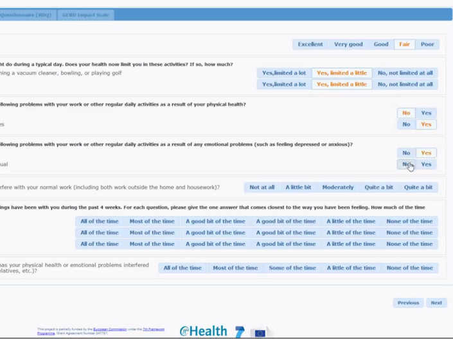Image resolution: width=453 pixels, height=339 pixels.
Task: Answer No in first physical health problem row
Action: click(406, 113)
